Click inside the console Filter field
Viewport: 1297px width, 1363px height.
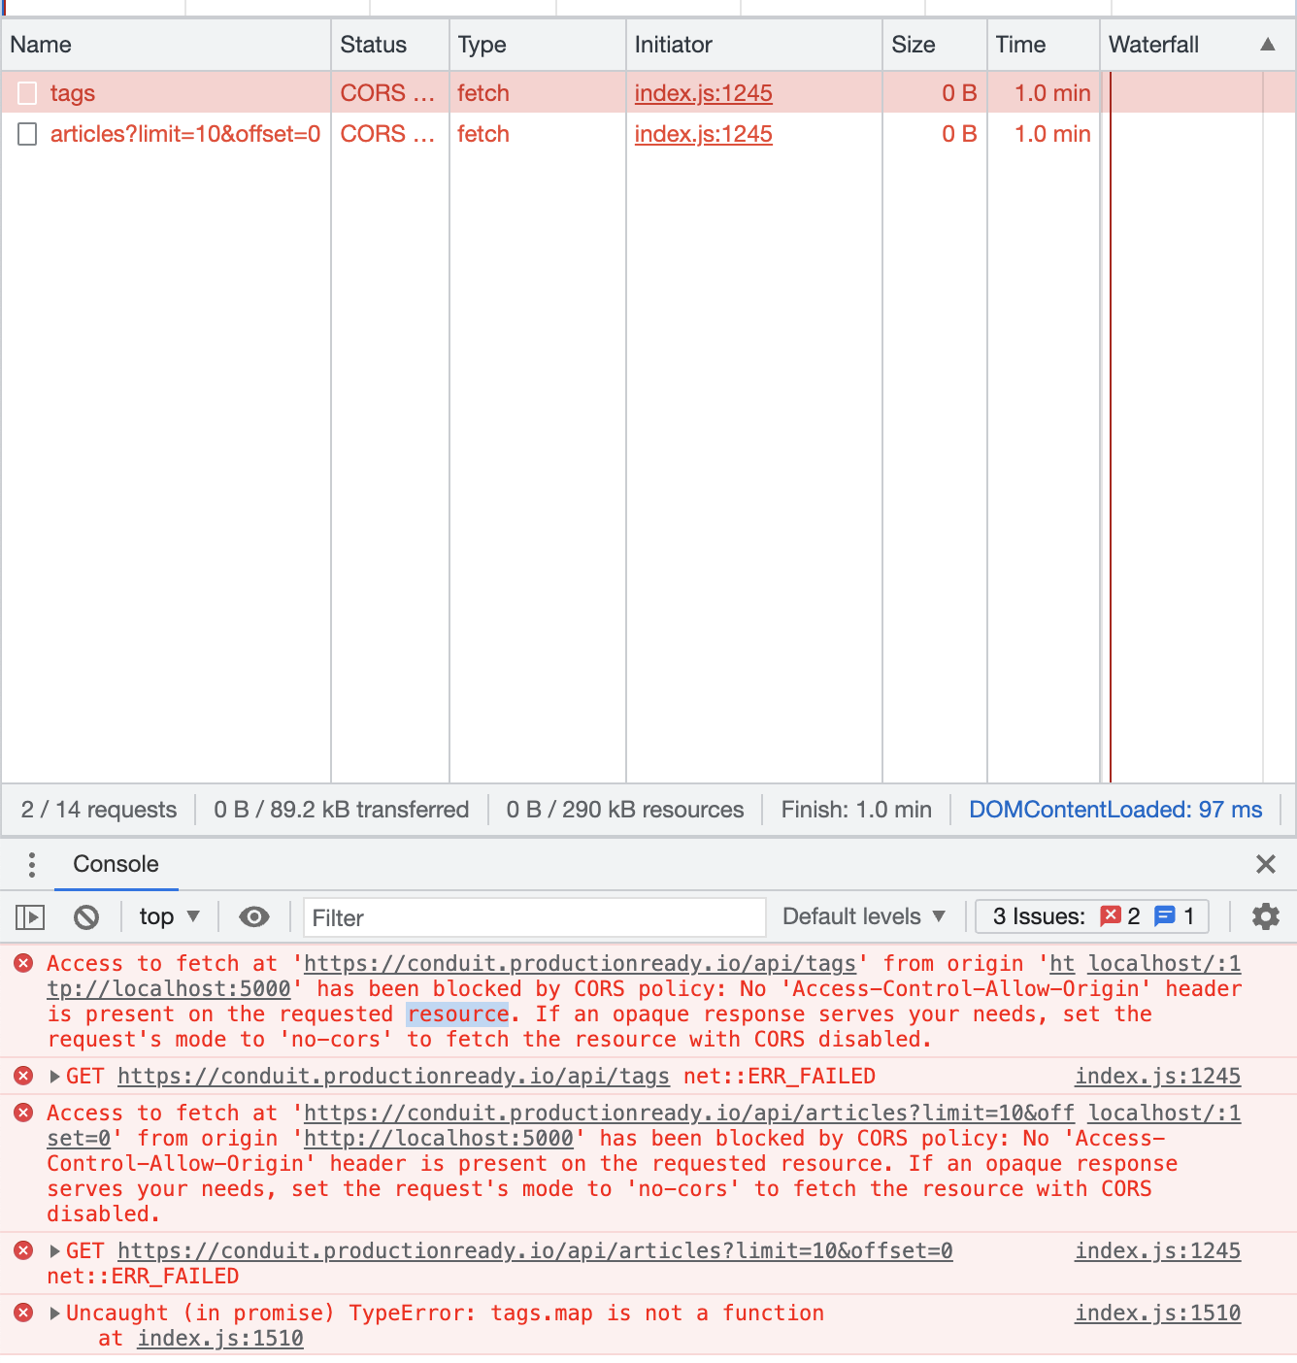click(533, 916)
